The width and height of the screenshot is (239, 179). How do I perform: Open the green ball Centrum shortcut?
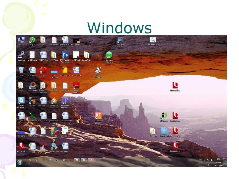point(109,57)
